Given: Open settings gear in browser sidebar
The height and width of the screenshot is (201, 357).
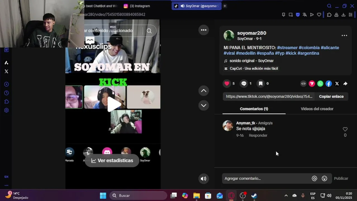Looking at the screenshot, I should (x=6, y=110).
